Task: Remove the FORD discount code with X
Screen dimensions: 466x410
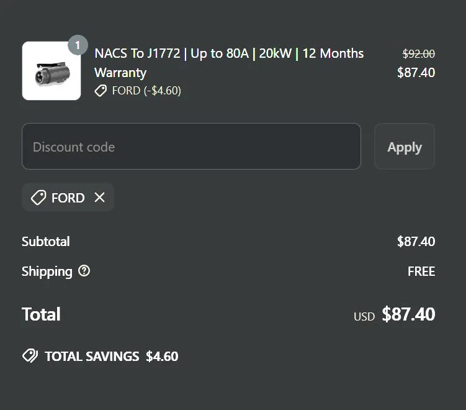Action: click(99, 198)
